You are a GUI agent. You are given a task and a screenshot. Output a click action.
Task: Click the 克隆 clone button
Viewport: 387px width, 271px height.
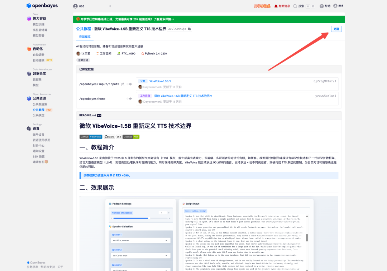pos(336,29)
